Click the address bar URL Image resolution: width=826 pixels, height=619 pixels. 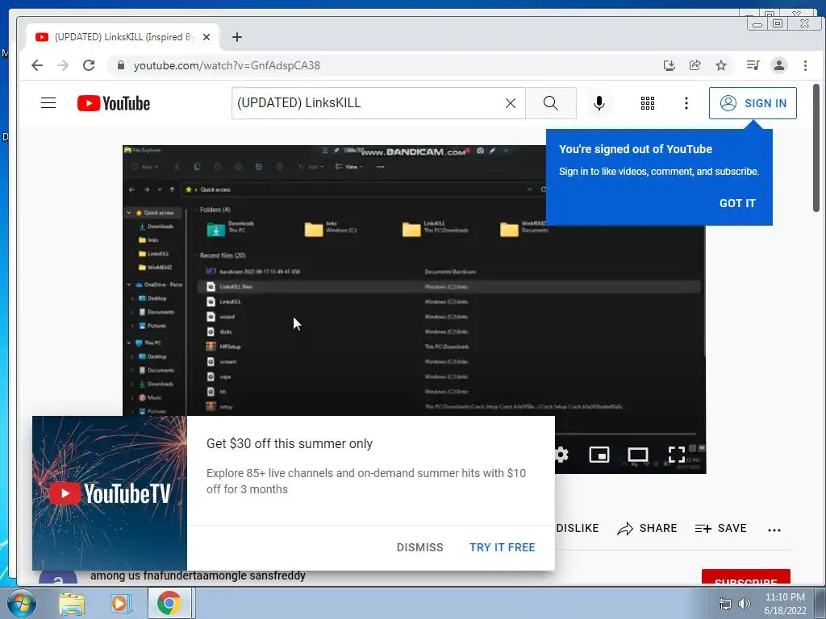point(227,65)
